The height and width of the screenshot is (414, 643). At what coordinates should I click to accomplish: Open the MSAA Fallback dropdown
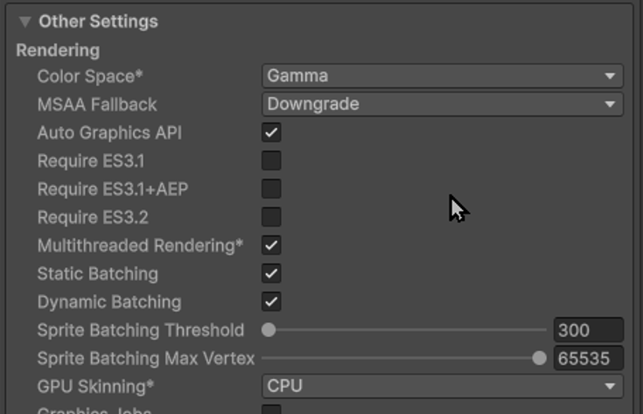[x=442, y=104]
